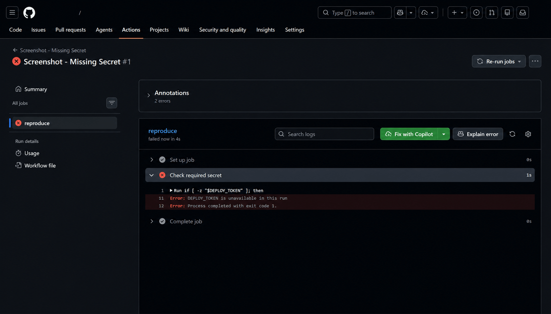This screenshot has width=551, height=314.
Task: Switch to the Projects tab
Action: pyautogui.click(x=159, y=30)
